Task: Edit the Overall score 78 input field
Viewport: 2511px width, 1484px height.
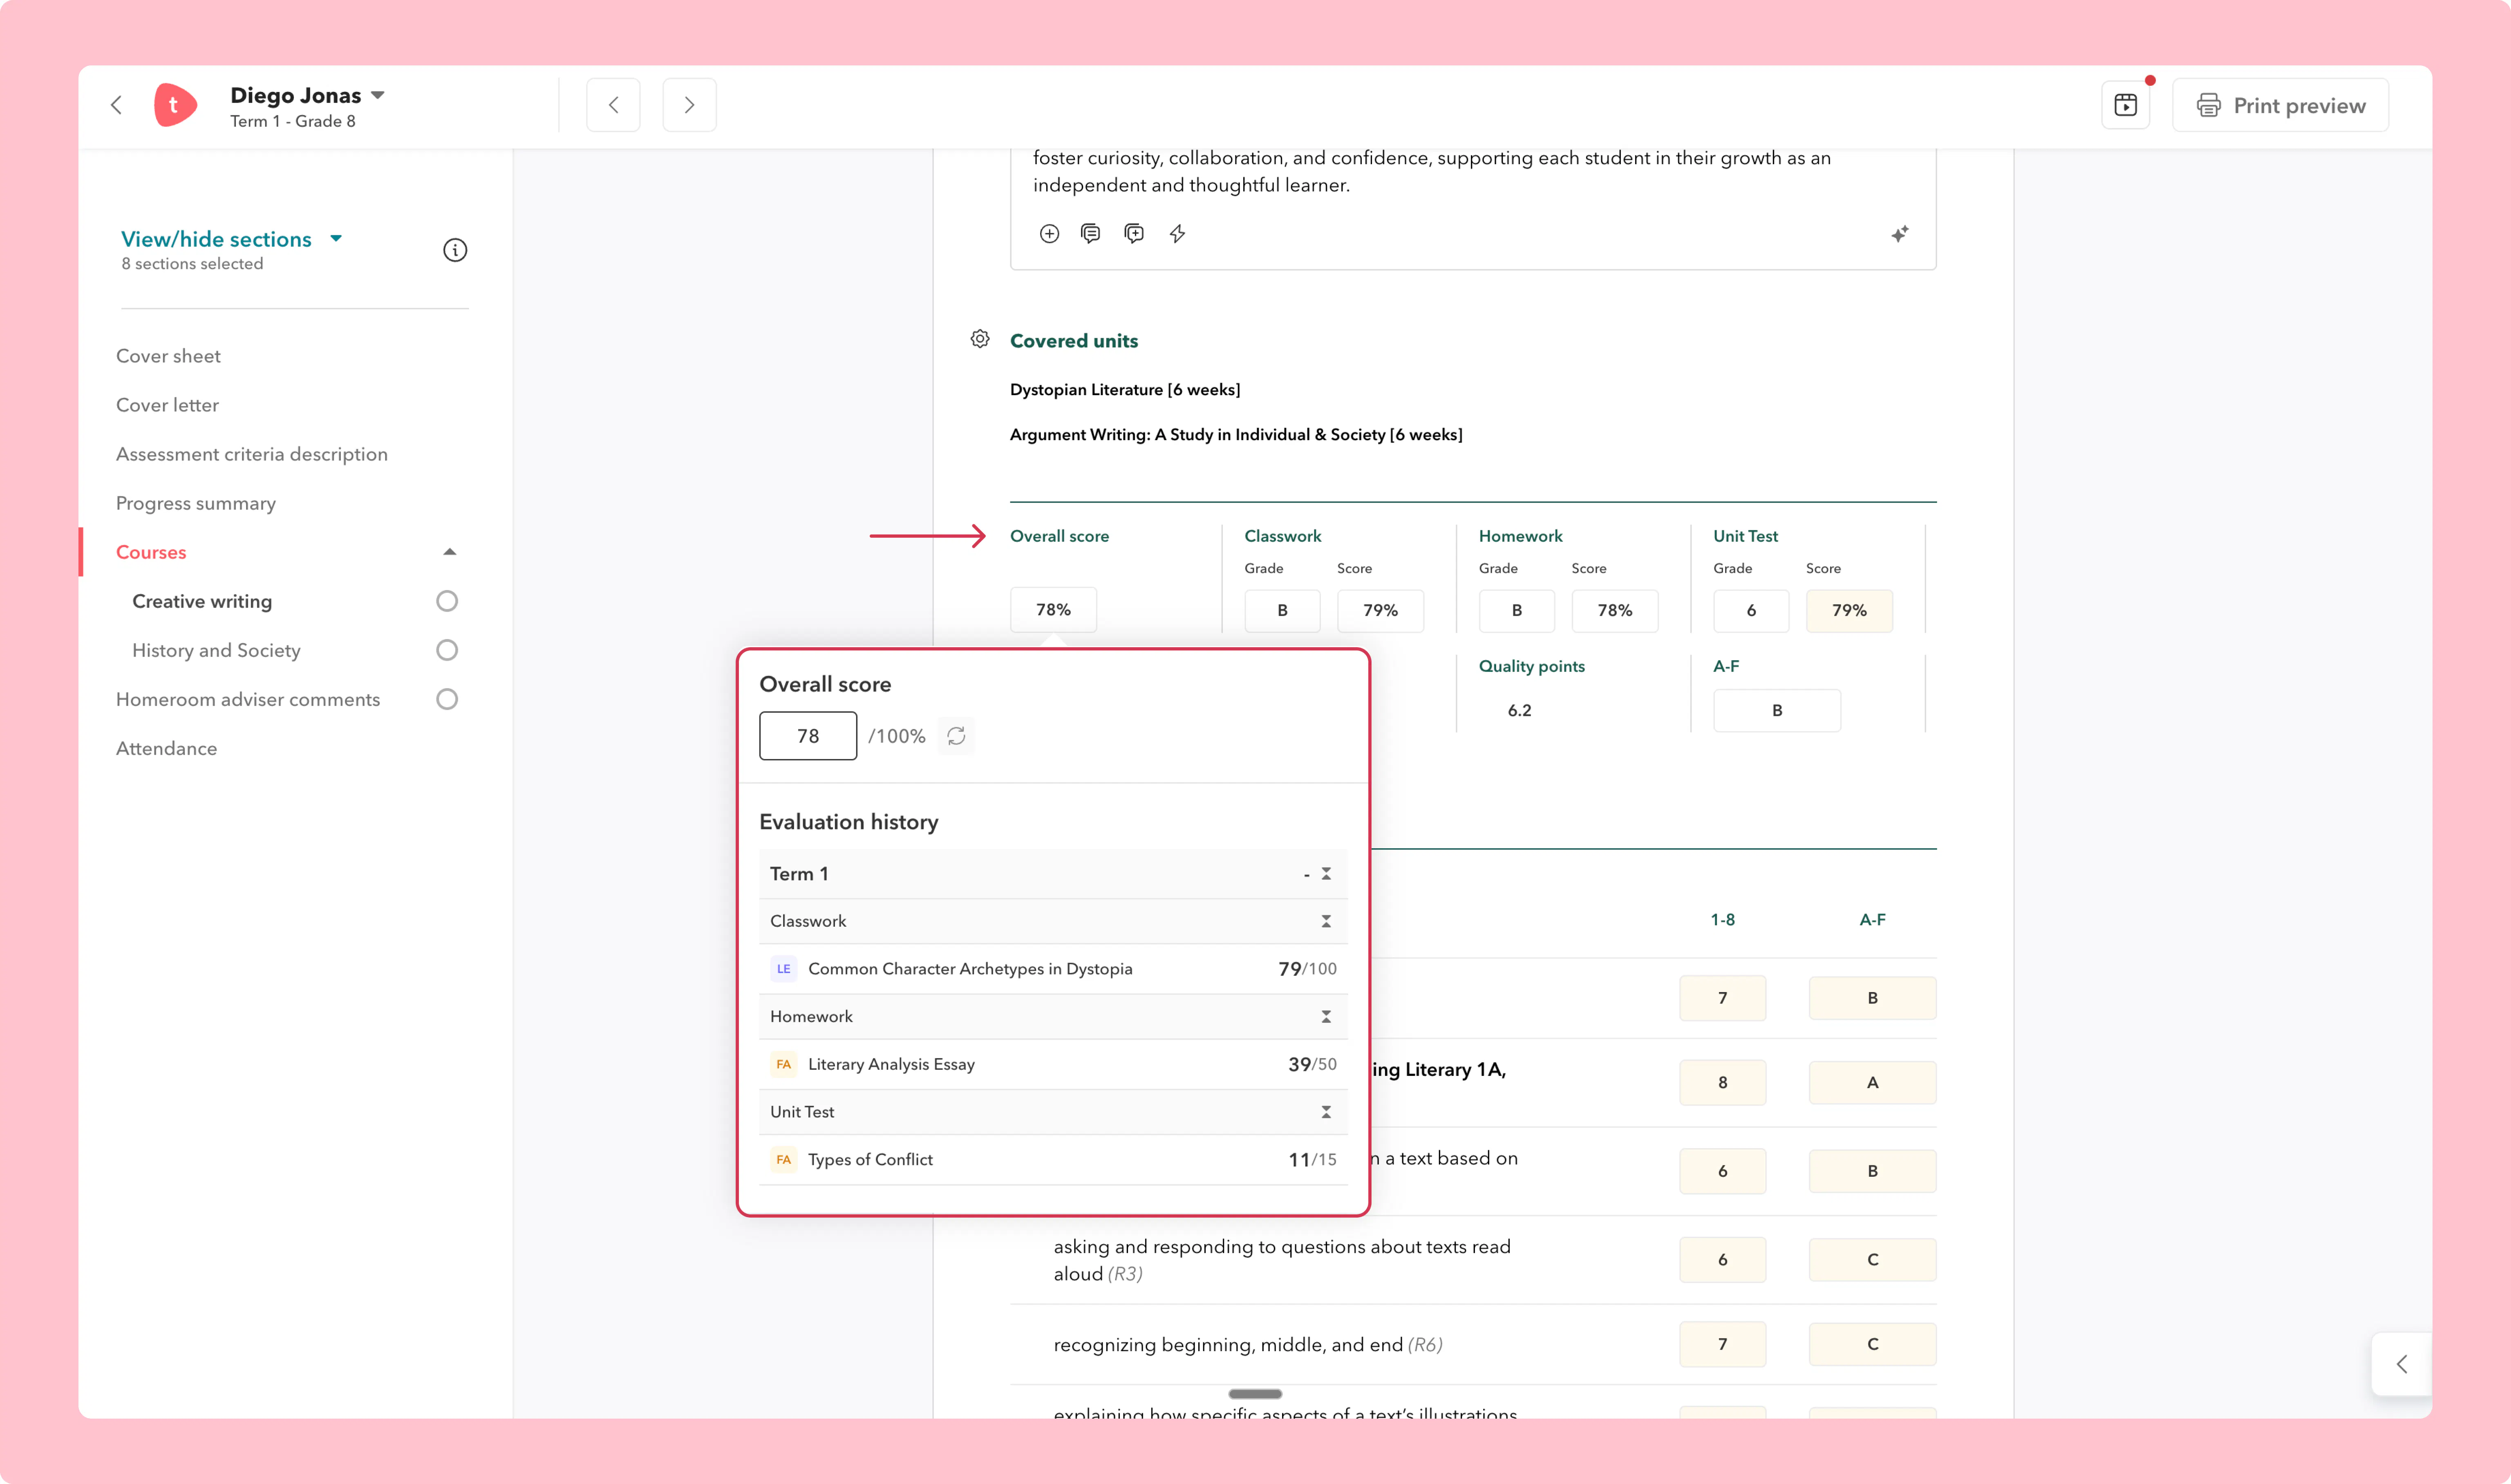Action: [808, 736]
